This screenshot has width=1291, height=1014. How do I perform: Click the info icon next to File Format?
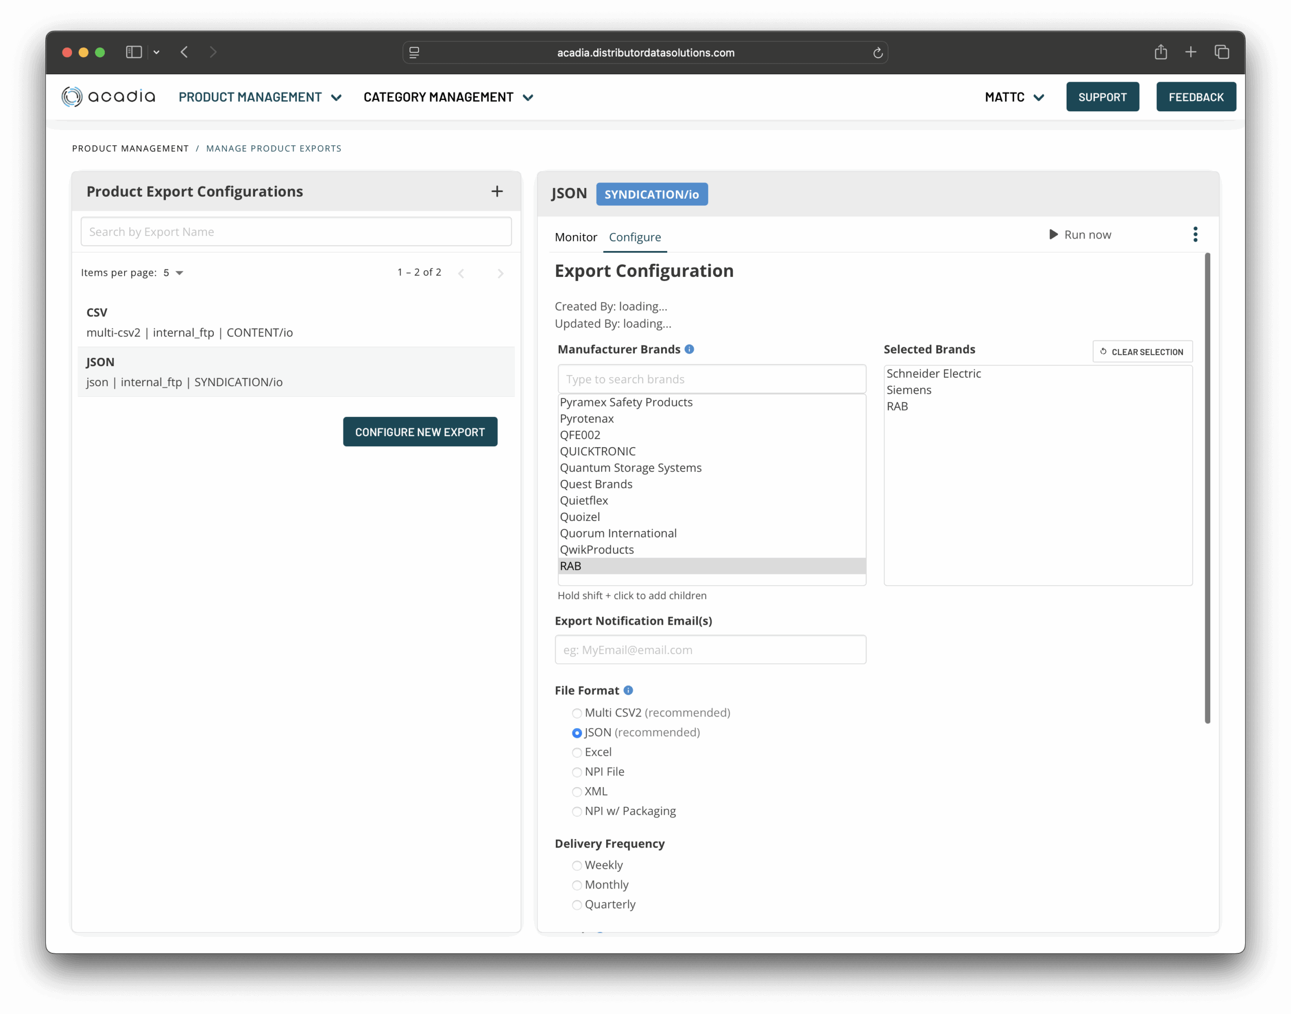pyautogui.click(x=628, y=690)
